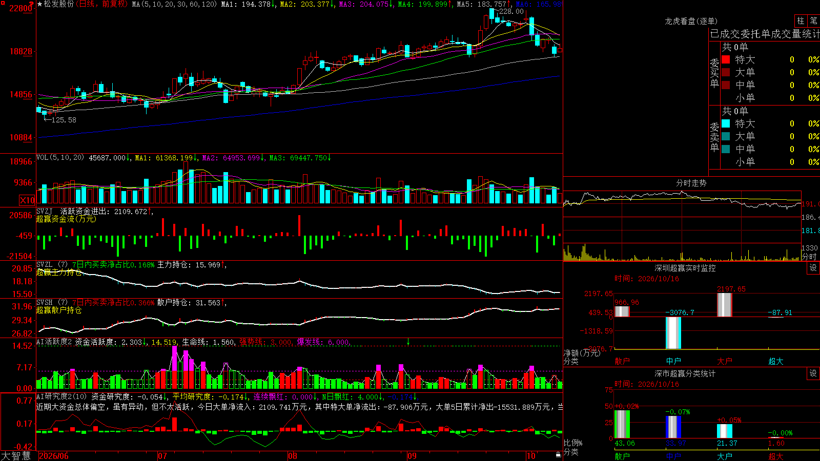Image resolution: width=820 pixels, height=461 pixels.
Task: Click the 龙虎看盘(逐单) panel title
Action: (691, 21)
